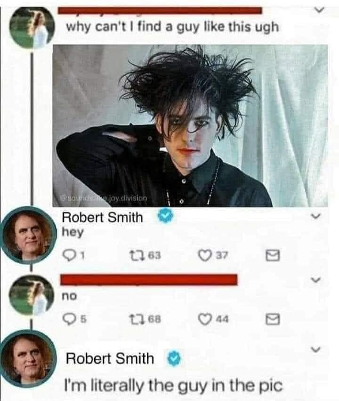This screenshot has width=339, height=401.
Task: Like the "hey" tweet with 37 likes
Action: [205, 255]
